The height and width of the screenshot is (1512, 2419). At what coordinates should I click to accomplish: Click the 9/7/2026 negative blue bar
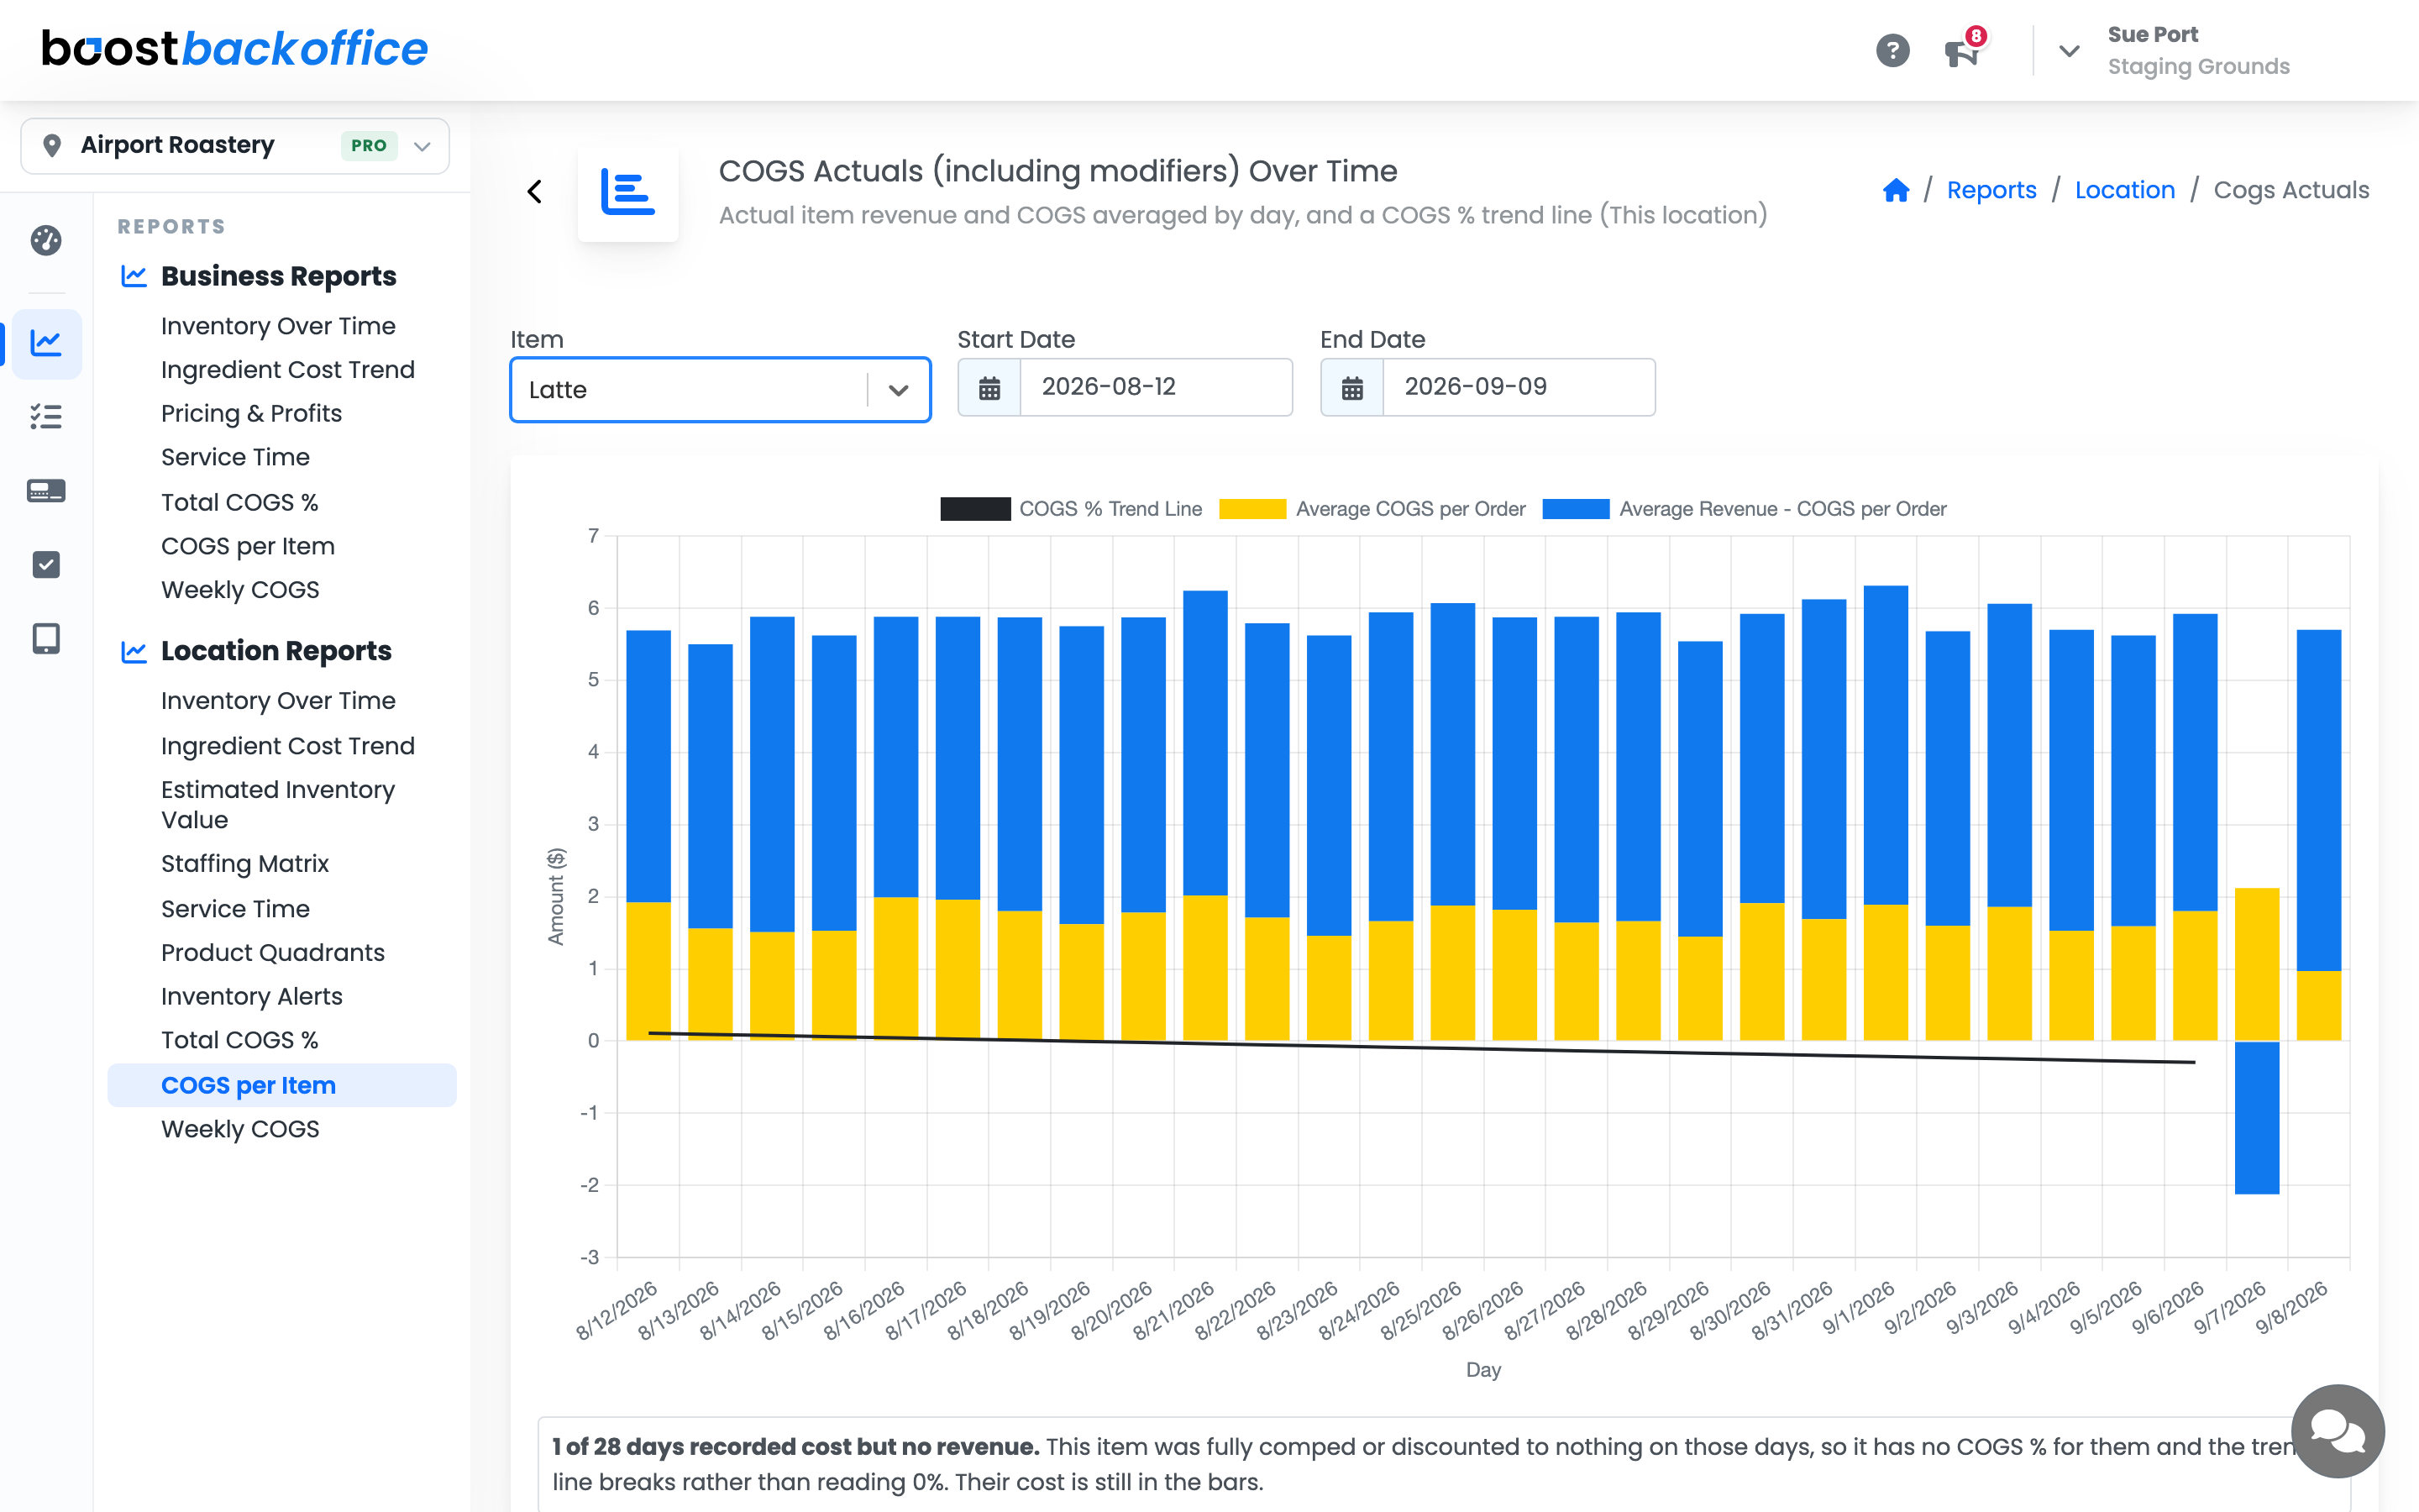pyautogui.click(x=2256, y=1117)
